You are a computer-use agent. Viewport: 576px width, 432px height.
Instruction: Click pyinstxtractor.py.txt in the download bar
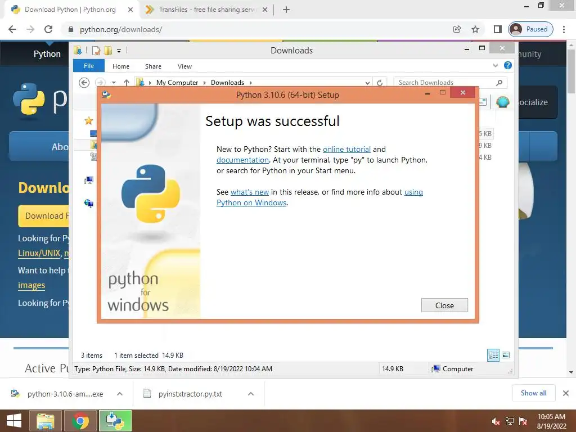(190, 394)
